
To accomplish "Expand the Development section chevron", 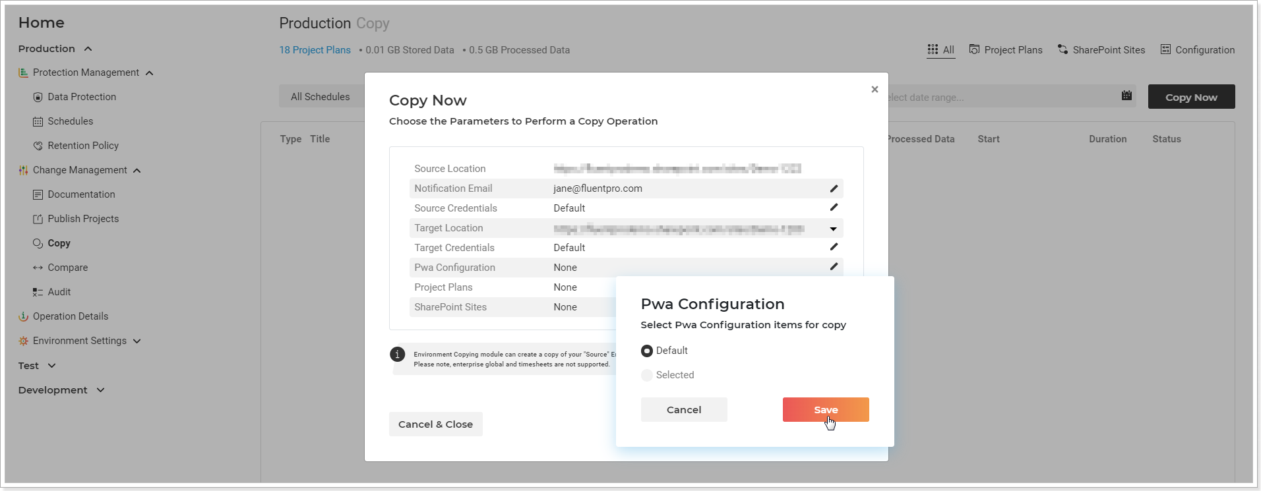I will click(x=100, y=390).
